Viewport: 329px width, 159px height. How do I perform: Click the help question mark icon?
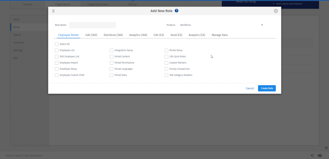pos(176,11)
